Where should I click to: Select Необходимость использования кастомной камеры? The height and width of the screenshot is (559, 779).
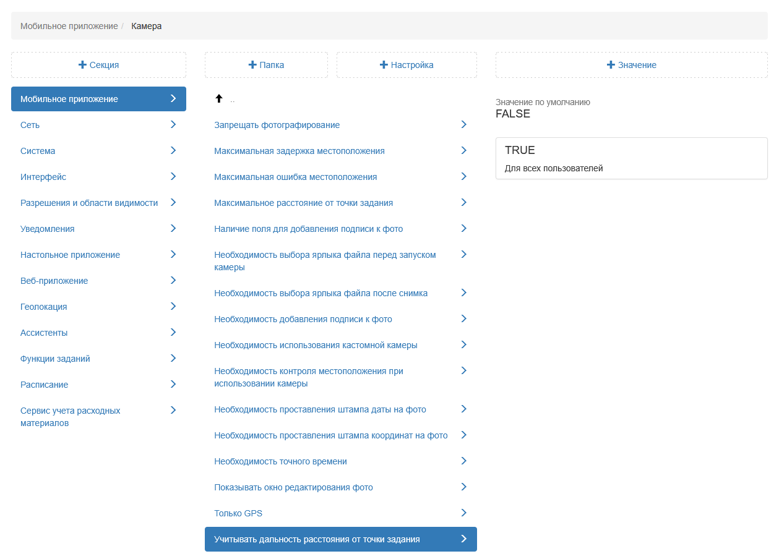[316, 345]
